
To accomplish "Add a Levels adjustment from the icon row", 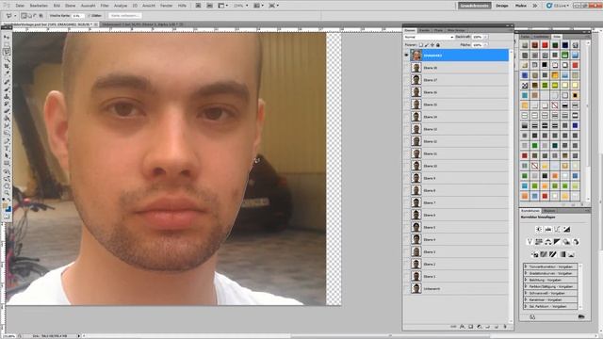I will click(548, 230).
